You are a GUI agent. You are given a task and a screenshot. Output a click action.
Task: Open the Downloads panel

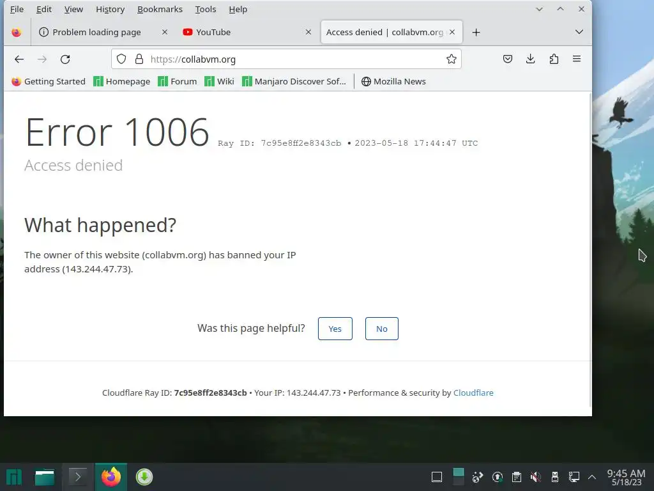click(531, 59)
